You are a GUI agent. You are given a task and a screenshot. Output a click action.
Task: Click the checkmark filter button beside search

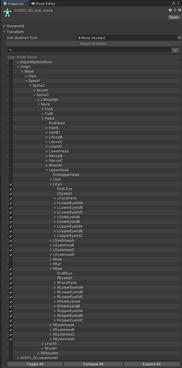point(175,50)
